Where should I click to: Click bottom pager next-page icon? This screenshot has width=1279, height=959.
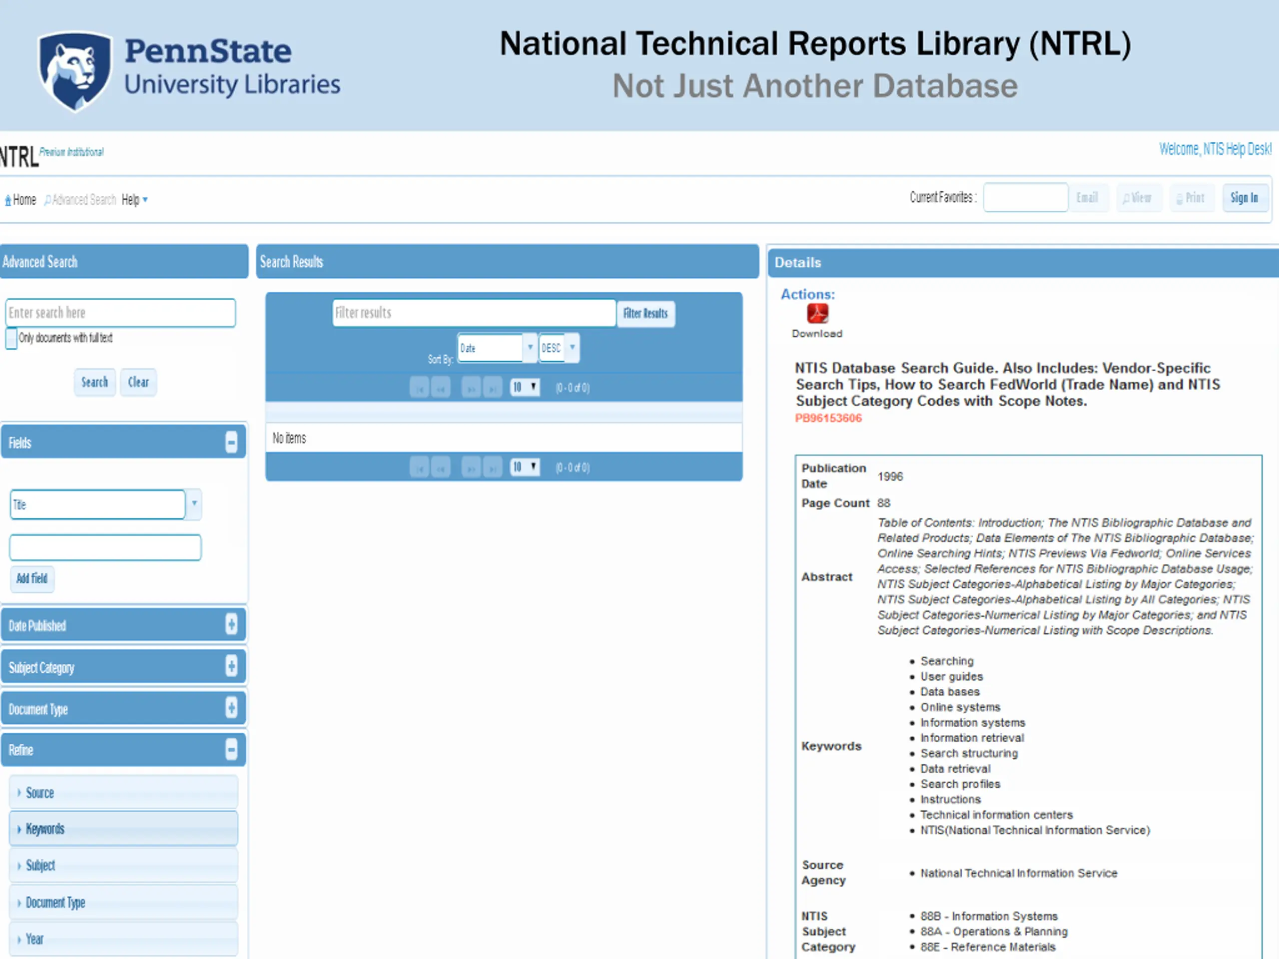click(471, 467)
